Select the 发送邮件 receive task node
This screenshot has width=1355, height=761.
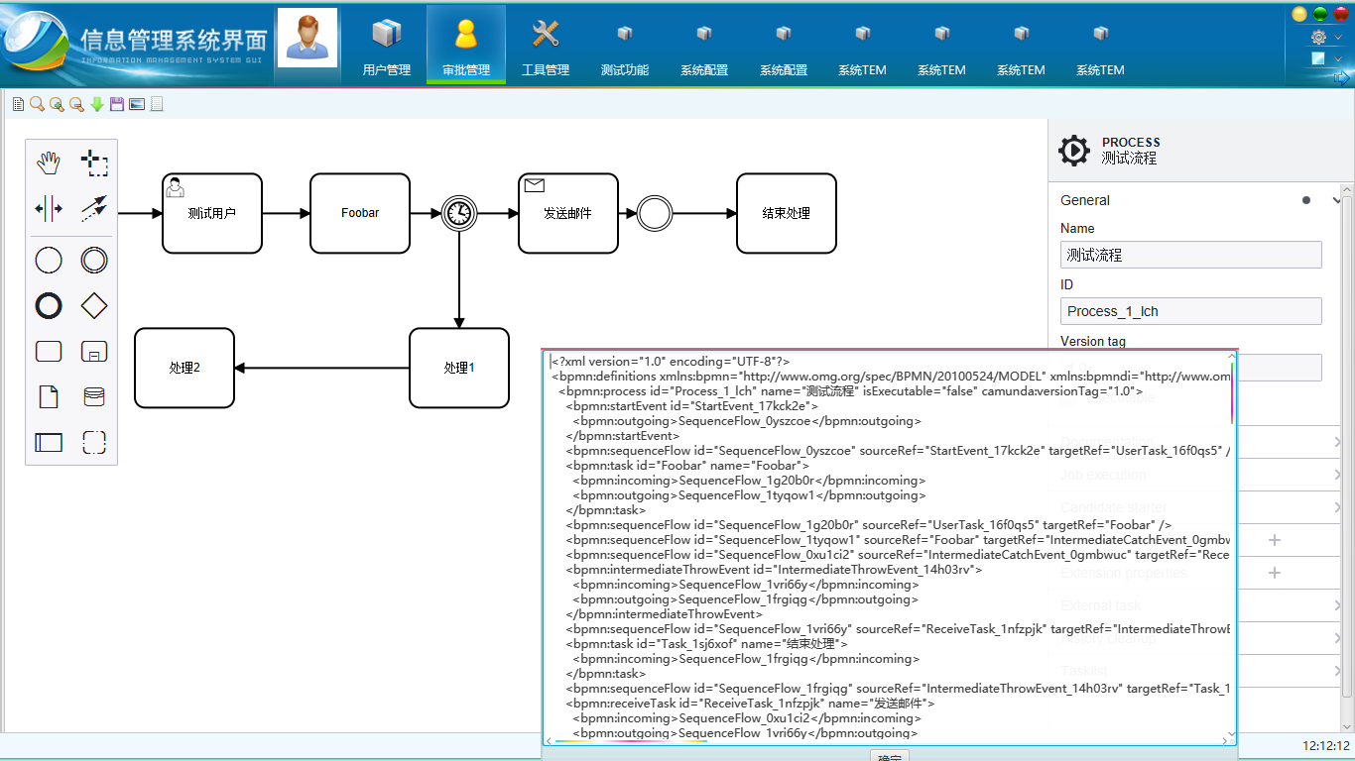[x=568, y=213]
